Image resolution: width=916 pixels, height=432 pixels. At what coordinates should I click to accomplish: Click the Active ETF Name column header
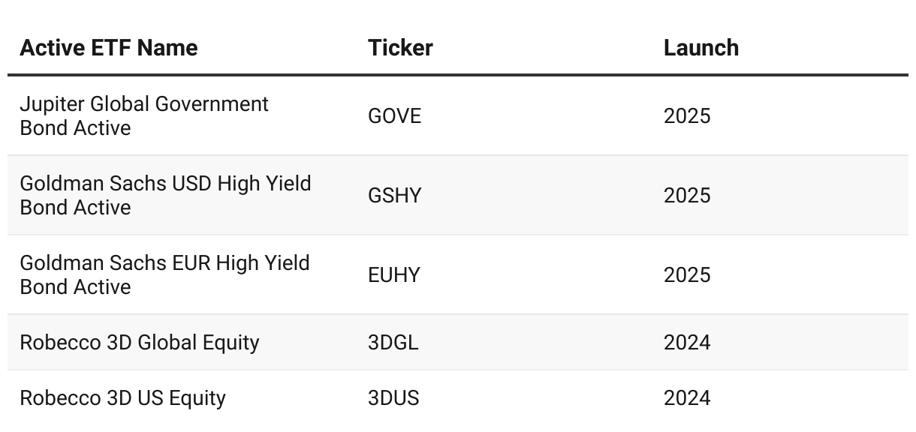tap(109, 48)
